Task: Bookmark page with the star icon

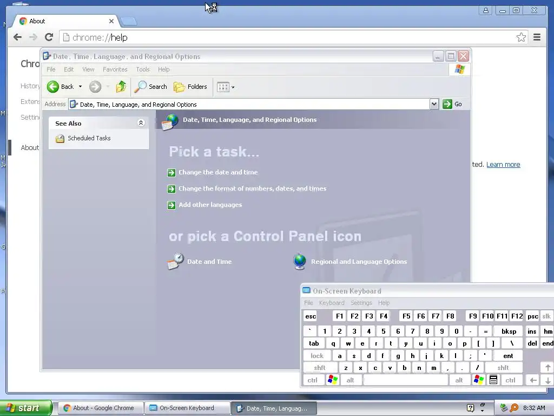Action: click(x=521, y=37)
